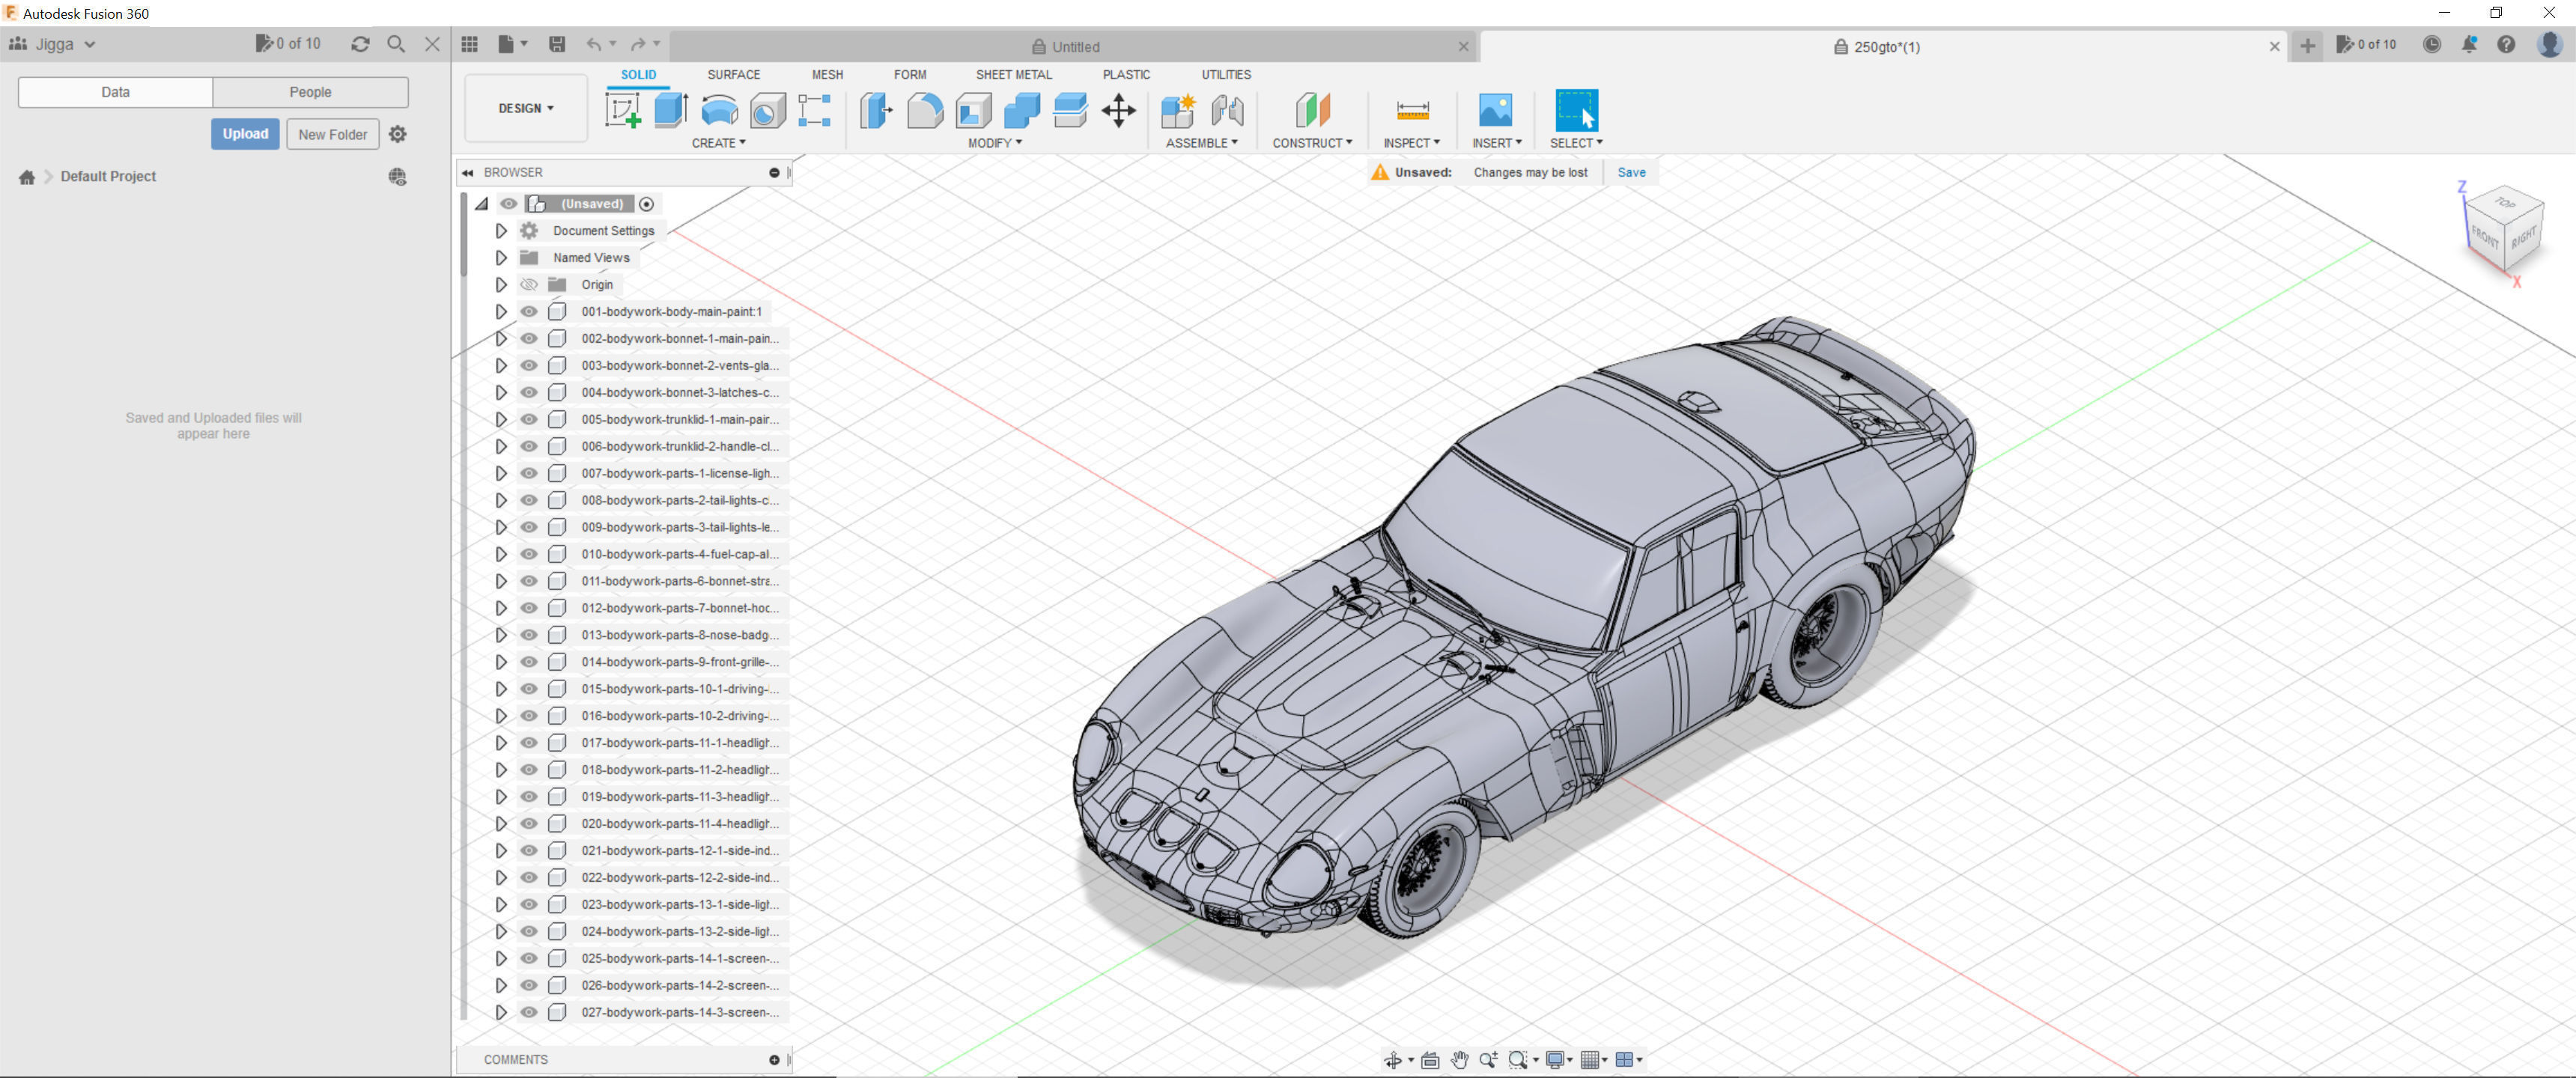The width and height of the screenshot is (2576, 1078).
Task: Toggle visibility of 020-bodywork-parts-11-4-headlight
Action: (x=529, y=824)
